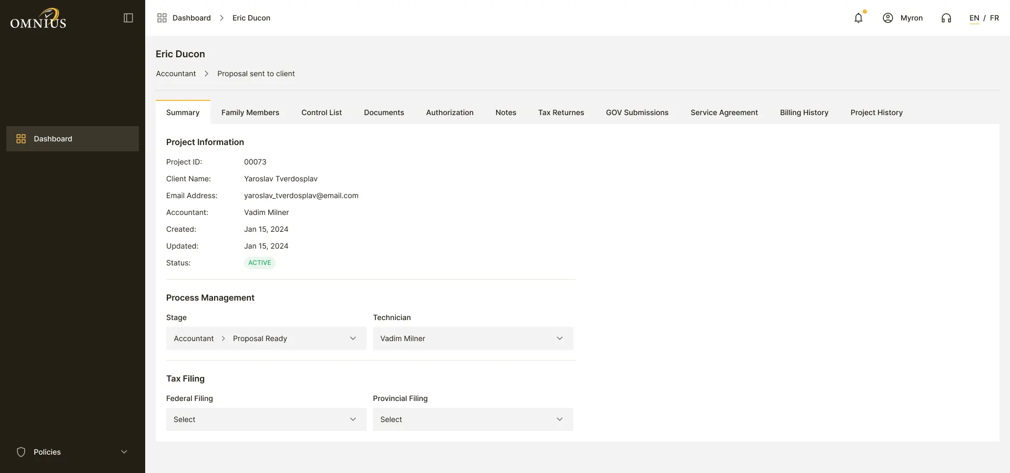Open the Service Agreement tab
This screenshot has width=1010, height=473.
coord(724,112)
